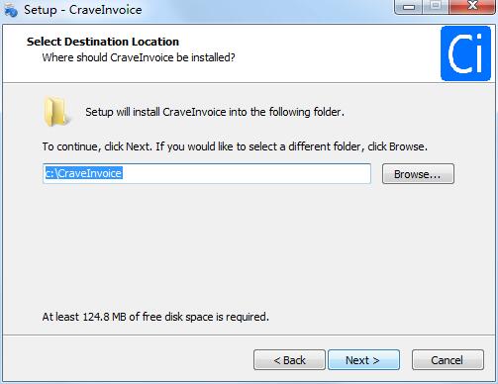Click the 124.8 MB disk space notice
Screen dimensions: 498x384
155,317
